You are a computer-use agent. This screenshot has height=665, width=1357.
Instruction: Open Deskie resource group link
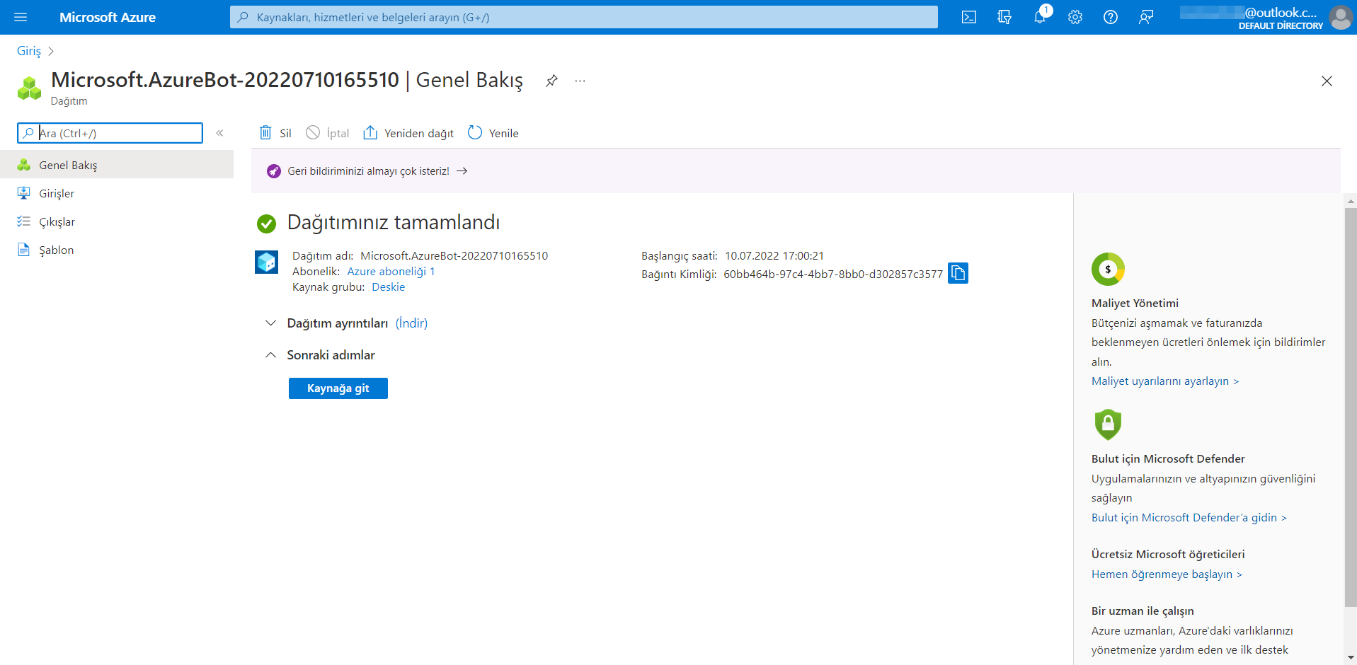(389, 287)
